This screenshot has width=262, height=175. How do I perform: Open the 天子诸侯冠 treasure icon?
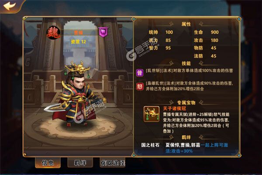(x=152, y=114)
